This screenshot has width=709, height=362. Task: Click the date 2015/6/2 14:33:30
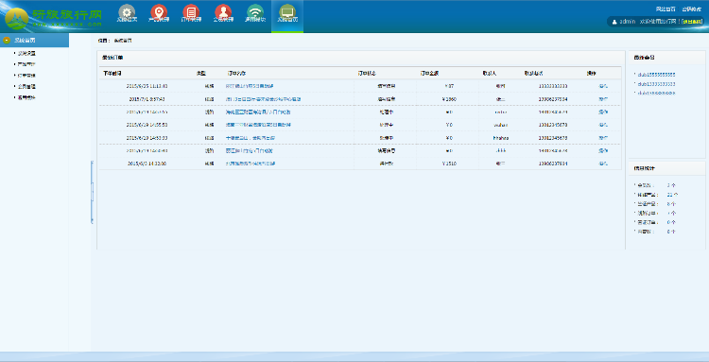147,164
